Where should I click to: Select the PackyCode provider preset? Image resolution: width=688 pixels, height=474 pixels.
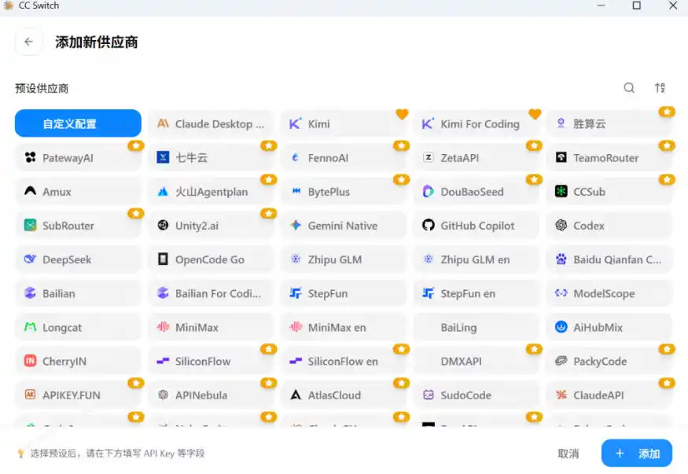[609, 361]
